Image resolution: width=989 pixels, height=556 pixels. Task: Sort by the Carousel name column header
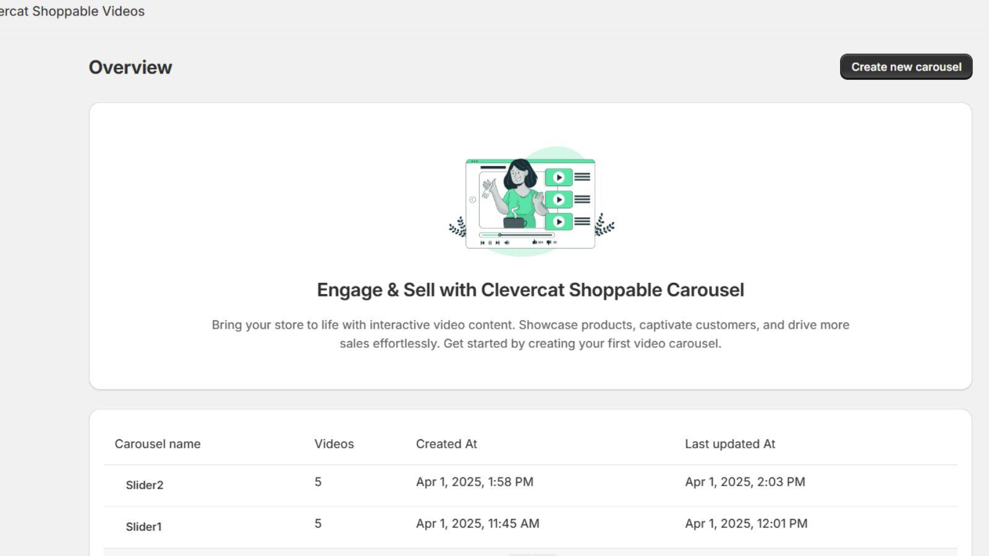pyautogui.click(x=158, y=444)
